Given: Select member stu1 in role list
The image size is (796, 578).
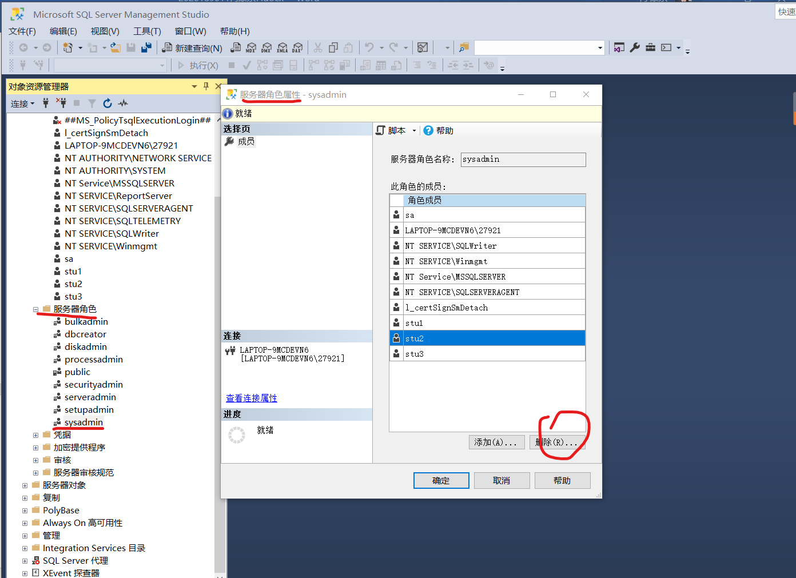Looking at the screenshot, I should pyautogui.click(x=487, y=323).
